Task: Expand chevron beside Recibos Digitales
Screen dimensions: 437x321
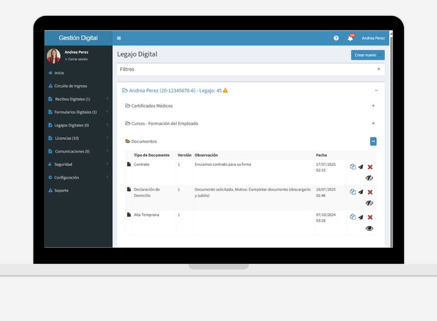Action: coord(108,99)
